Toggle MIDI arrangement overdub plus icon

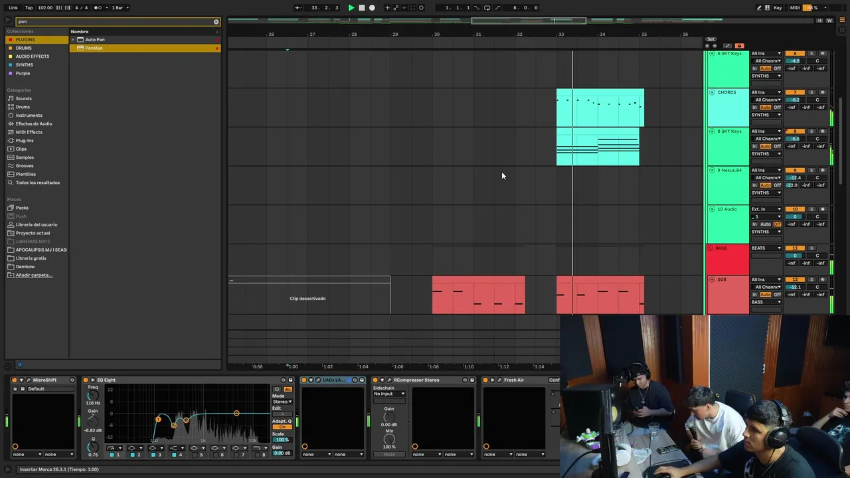[x=386, y=8]
